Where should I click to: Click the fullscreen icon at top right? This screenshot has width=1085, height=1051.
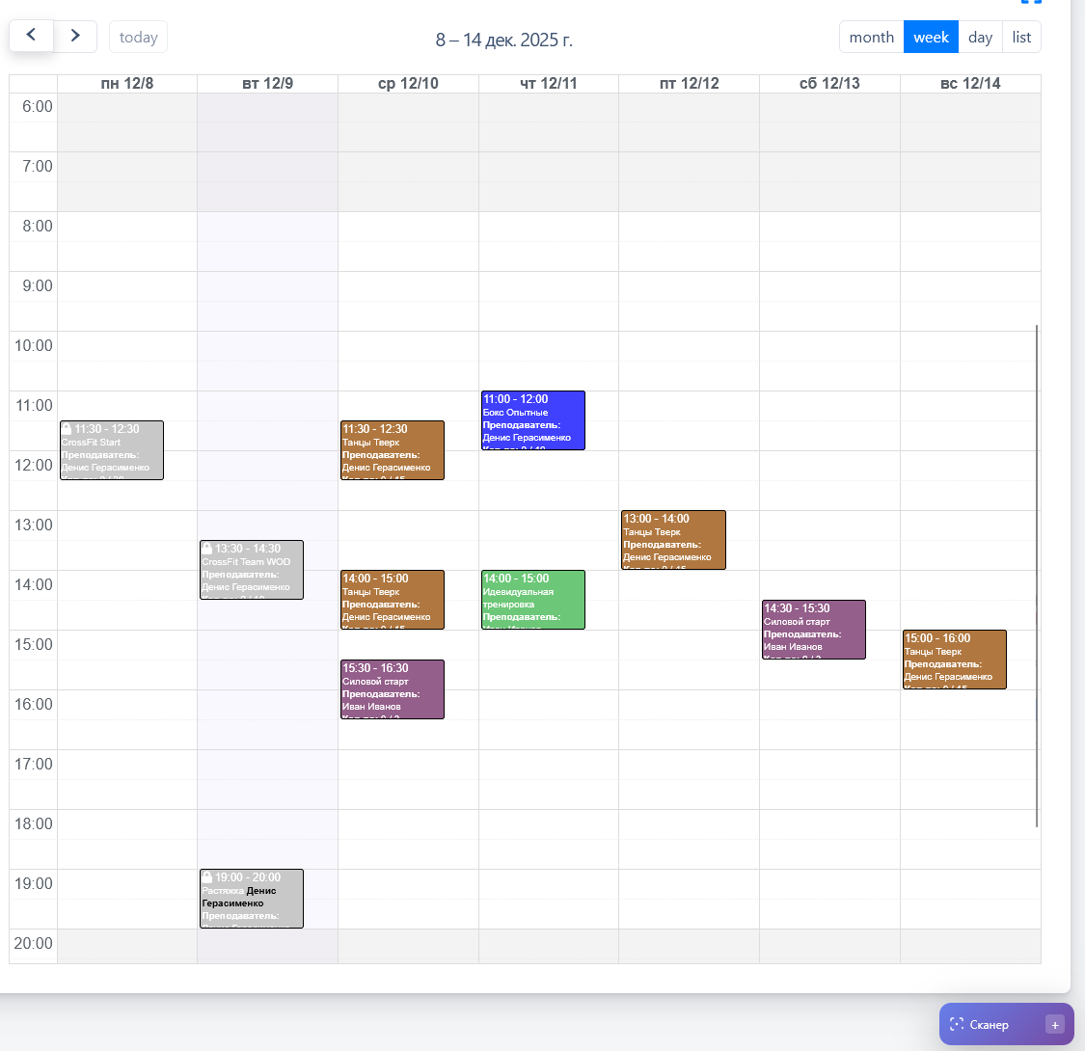tap(1031, 2)
